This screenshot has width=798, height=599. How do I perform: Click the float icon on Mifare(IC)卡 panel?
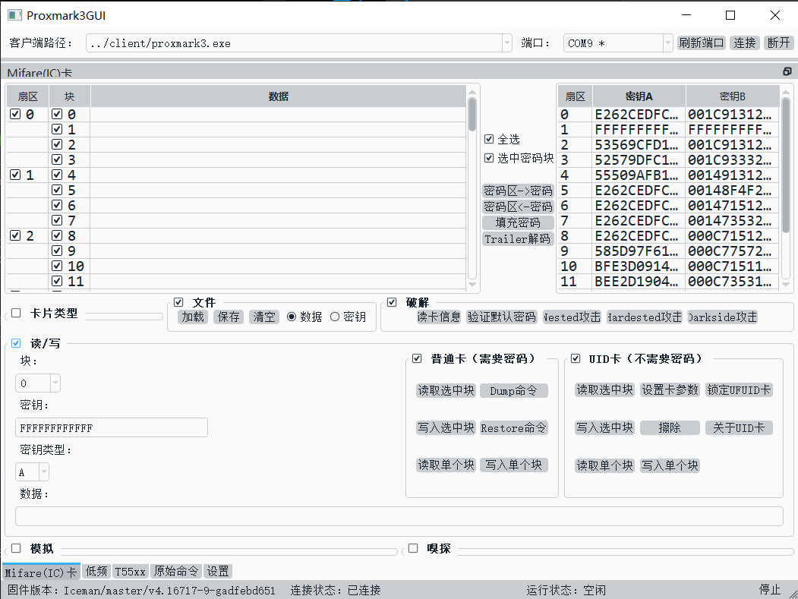point(787,71)
